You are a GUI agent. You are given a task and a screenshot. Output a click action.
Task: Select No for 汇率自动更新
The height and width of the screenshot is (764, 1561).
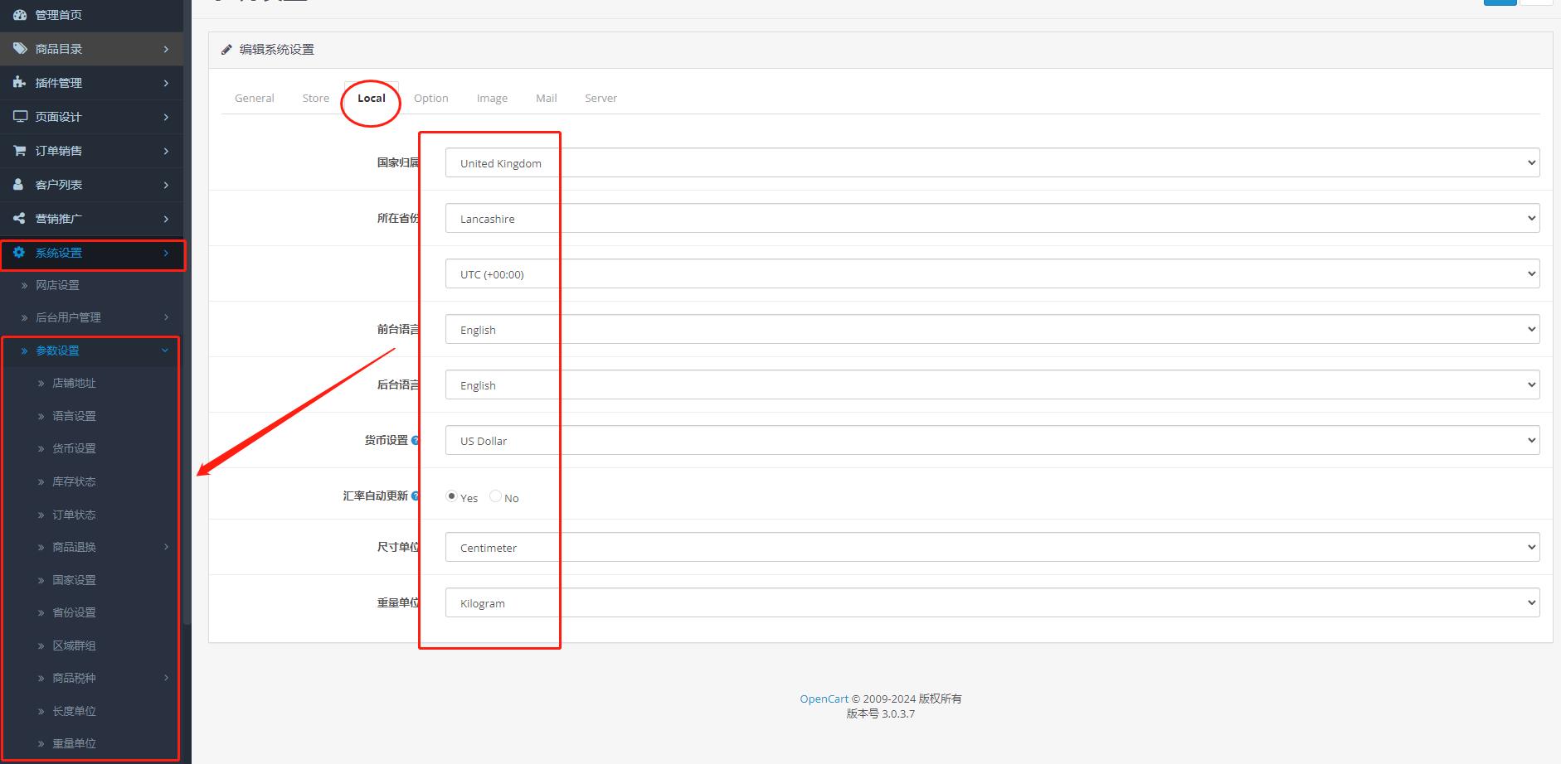495,496
